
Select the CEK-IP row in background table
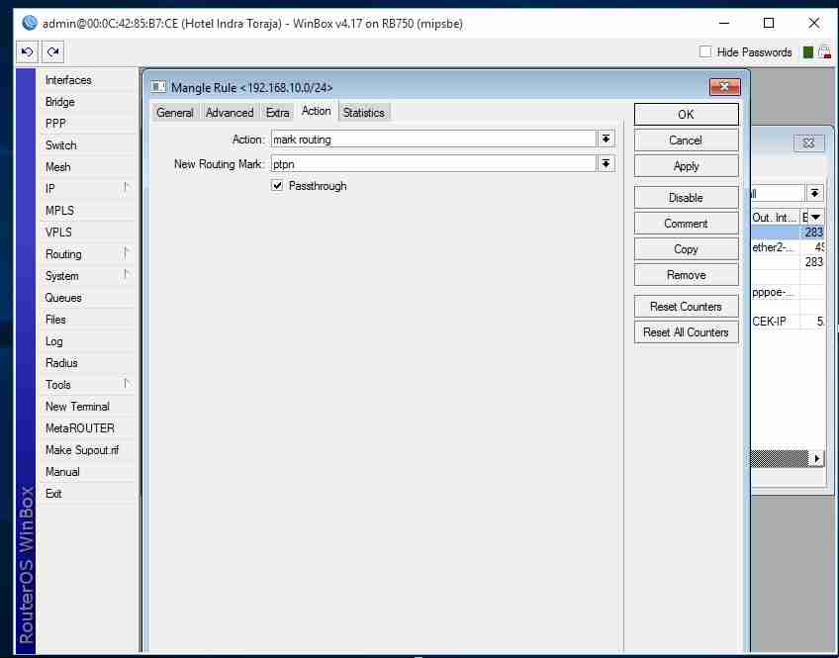788,321
